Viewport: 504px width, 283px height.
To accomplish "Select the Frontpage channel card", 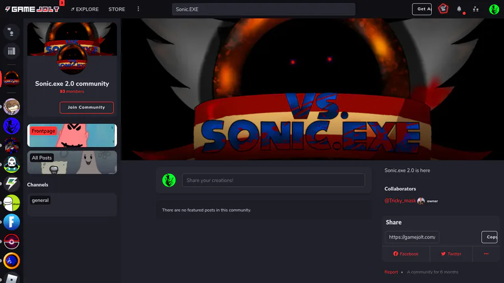I will click(x=72, y=135).
